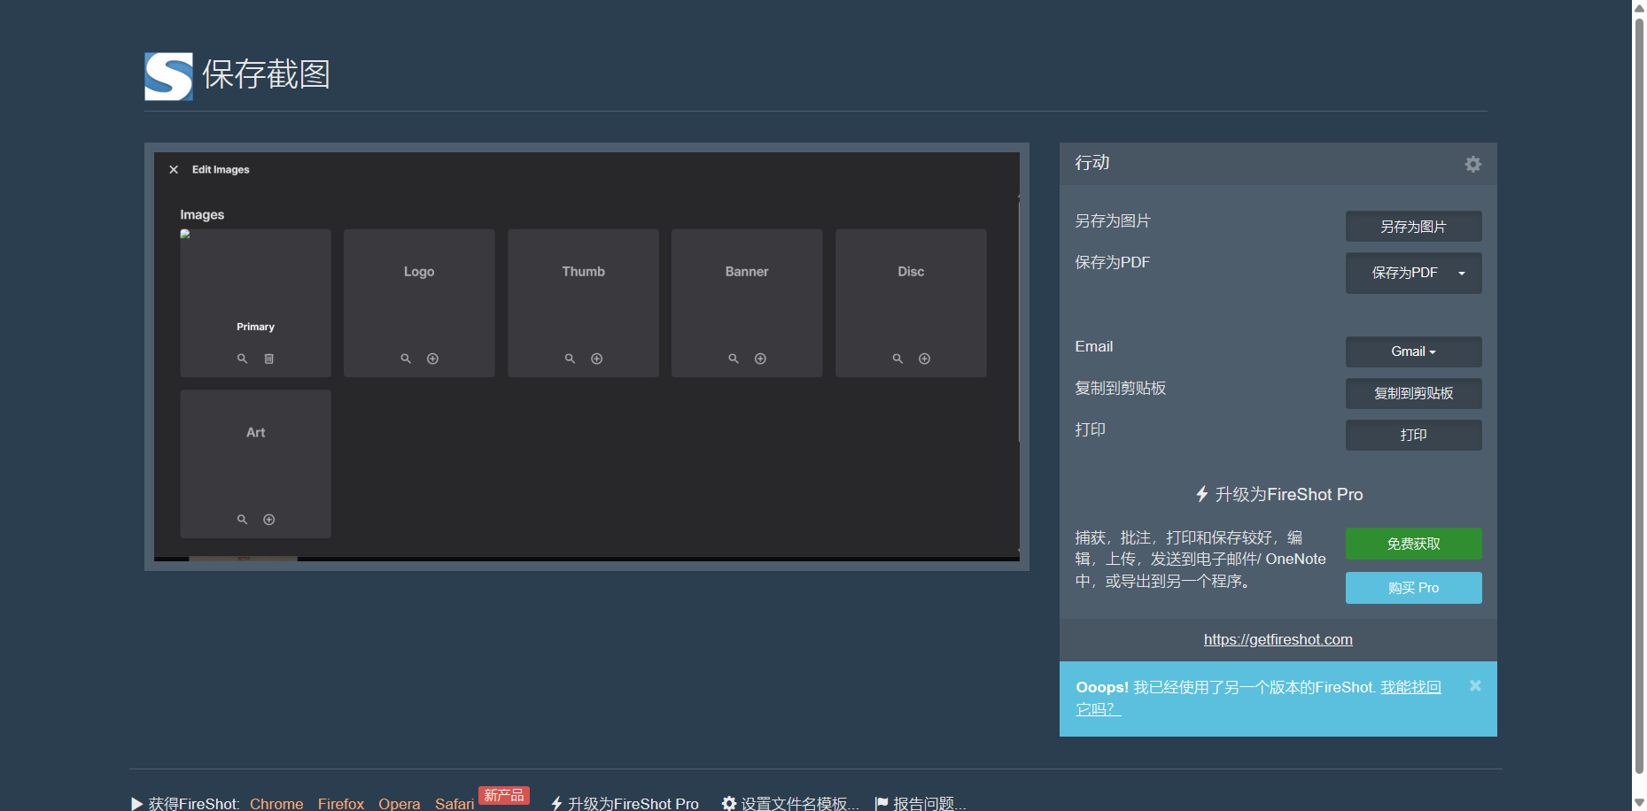Open the Safari link in the footer
Viewport: 1647px width, 811px height.
tap(454, 804)
